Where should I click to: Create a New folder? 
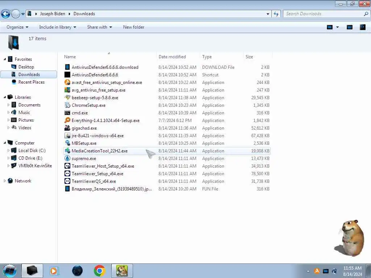pos(134,27)
